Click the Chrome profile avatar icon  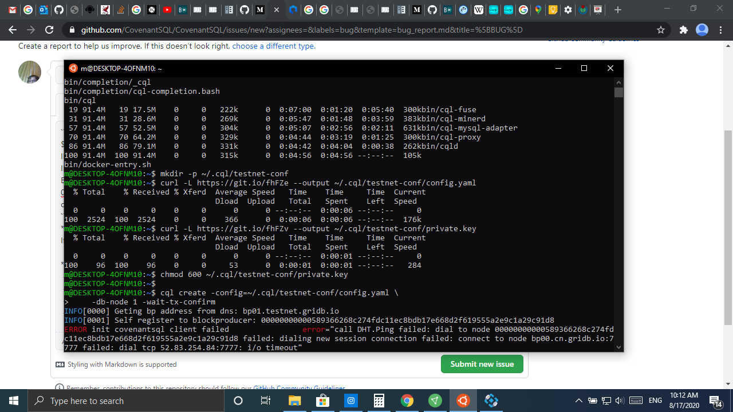point(702,30)
